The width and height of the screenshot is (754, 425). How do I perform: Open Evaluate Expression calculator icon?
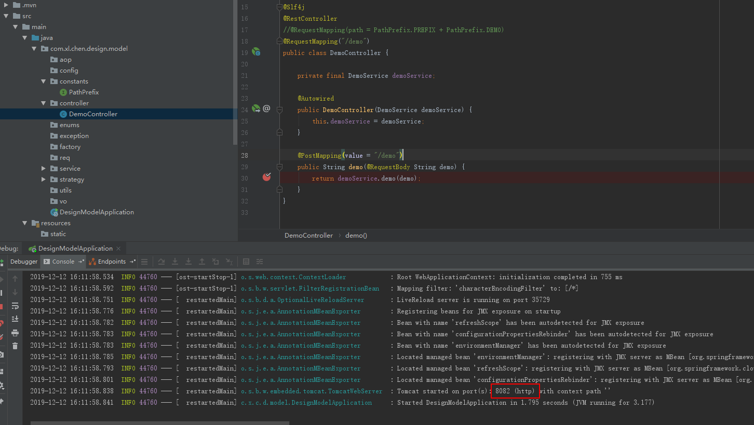click(246, 262)
